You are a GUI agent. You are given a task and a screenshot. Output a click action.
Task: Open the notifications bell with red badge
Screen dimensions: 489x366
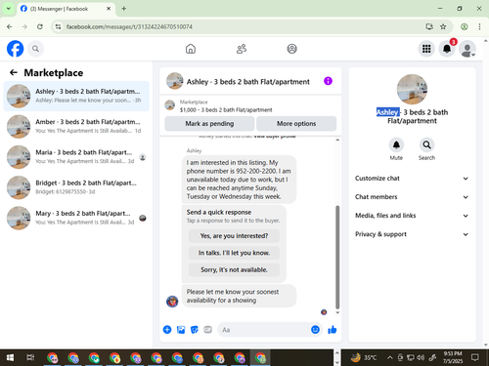[x=447, y=49]
